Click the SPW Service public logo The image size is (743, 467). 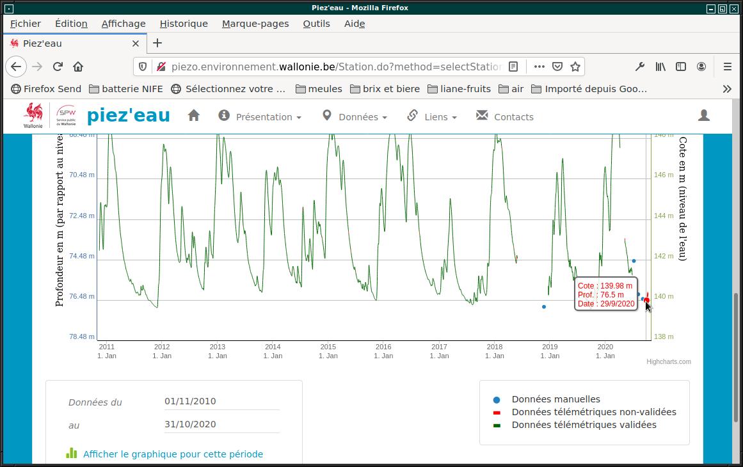point(66,115)
